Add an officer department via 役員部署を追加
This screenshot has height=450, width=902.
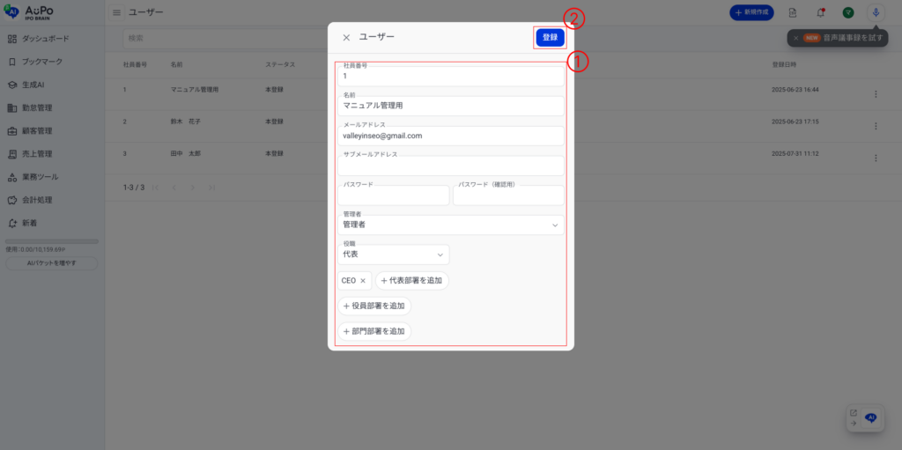[374, 306]
